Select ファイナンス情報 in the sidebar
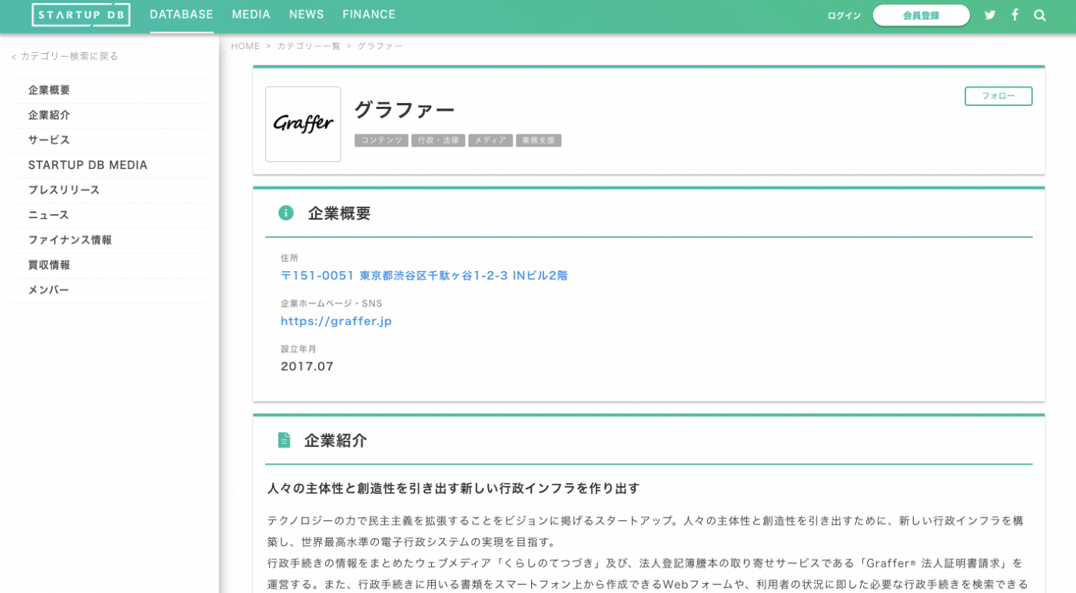 pos(68,240)
